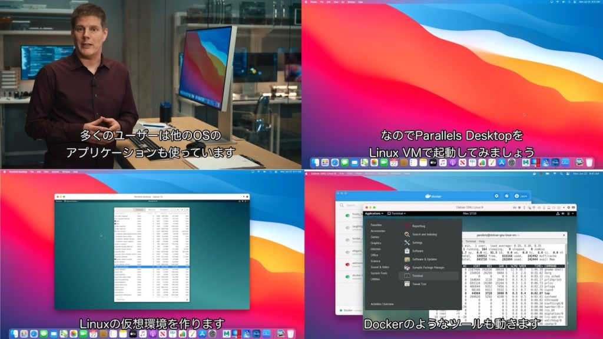Open Messages in the top-right frame's Dock

(344, 162)
